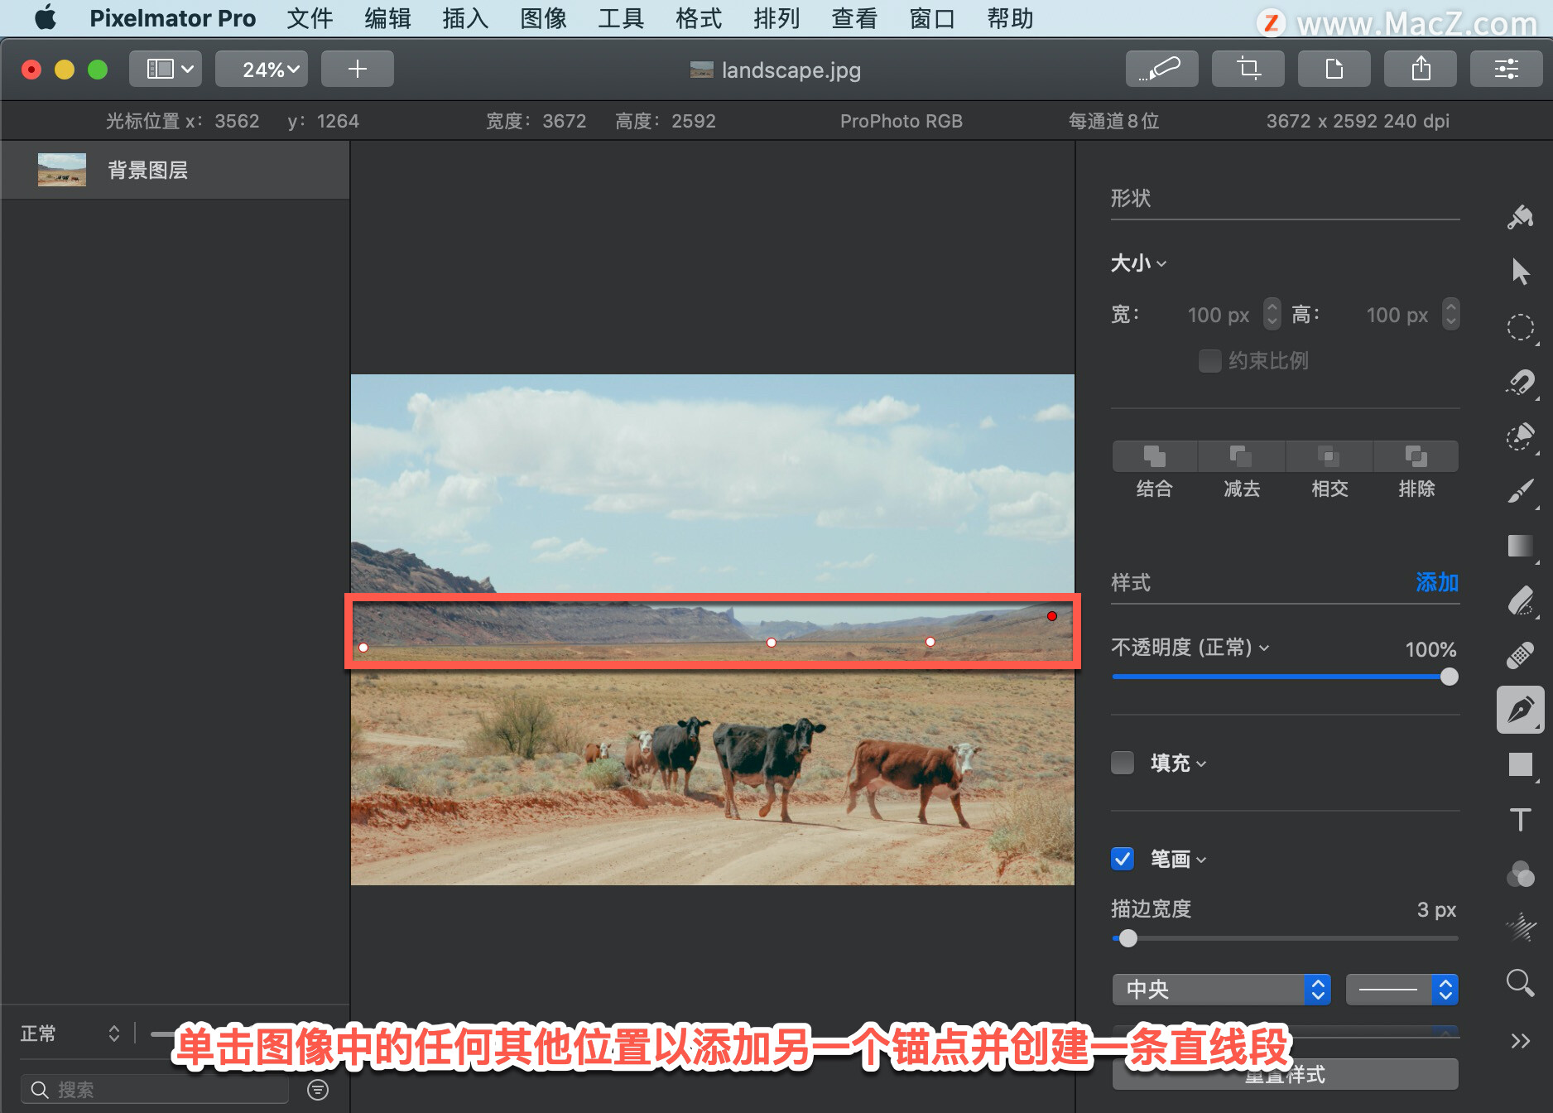The width and height of the screenshot is (1553, 1113).
Task: Click the document info toolbar button
Action: pos(1334,69)
